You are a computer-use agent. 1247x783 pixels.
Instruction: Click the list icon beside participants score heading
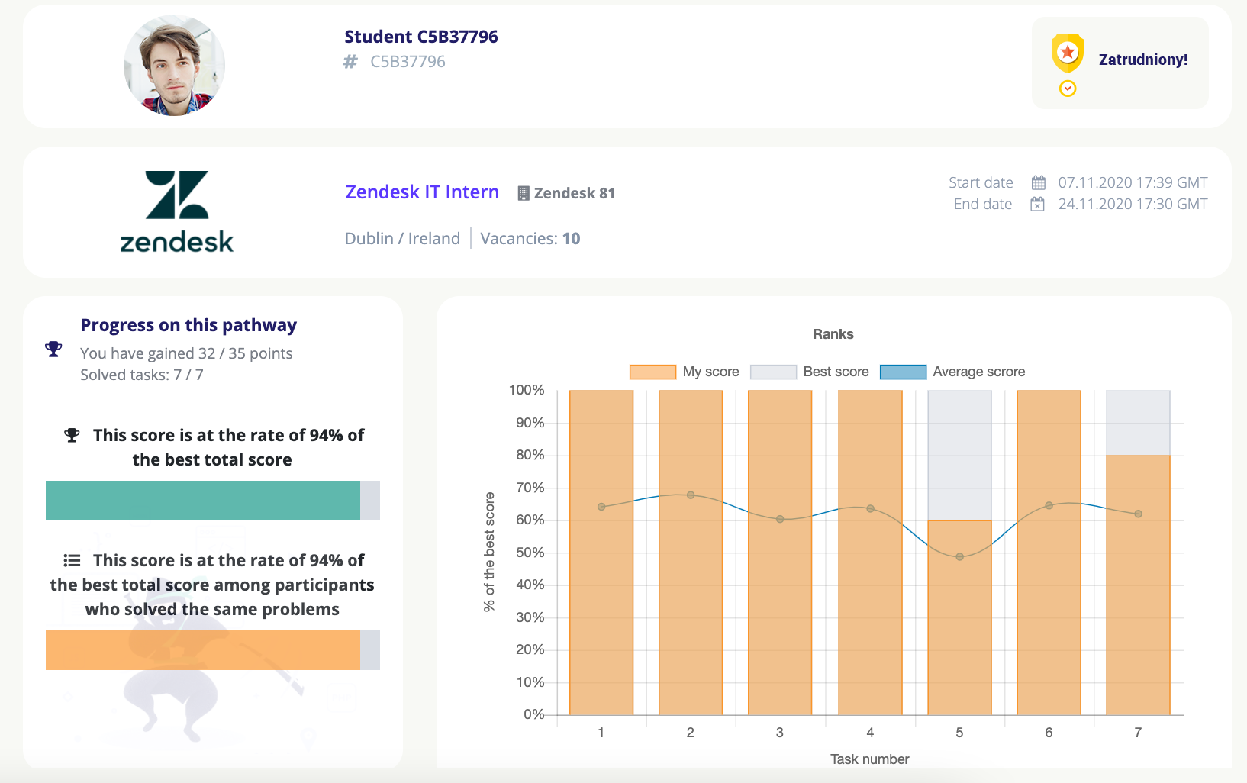72,560
